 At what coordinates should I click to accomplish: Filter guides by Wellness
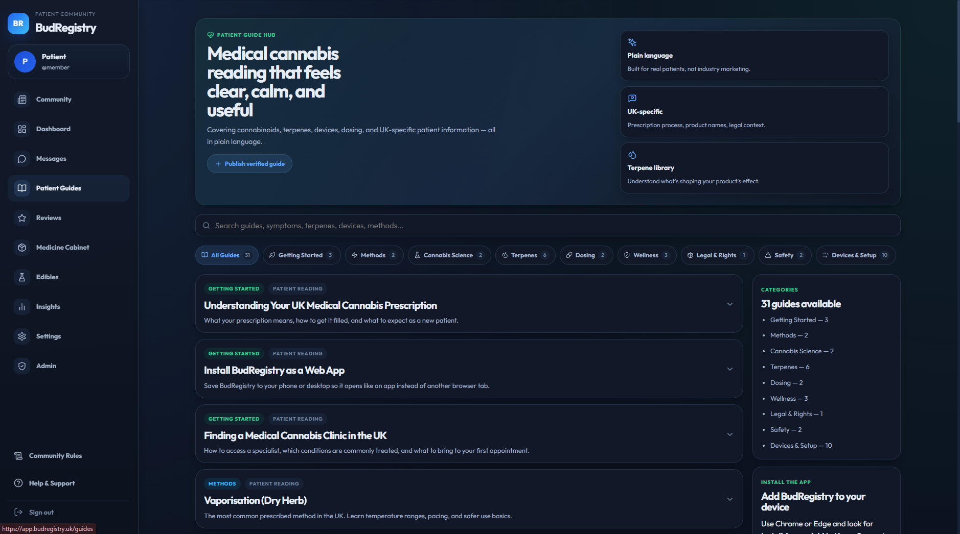point(647,255)
